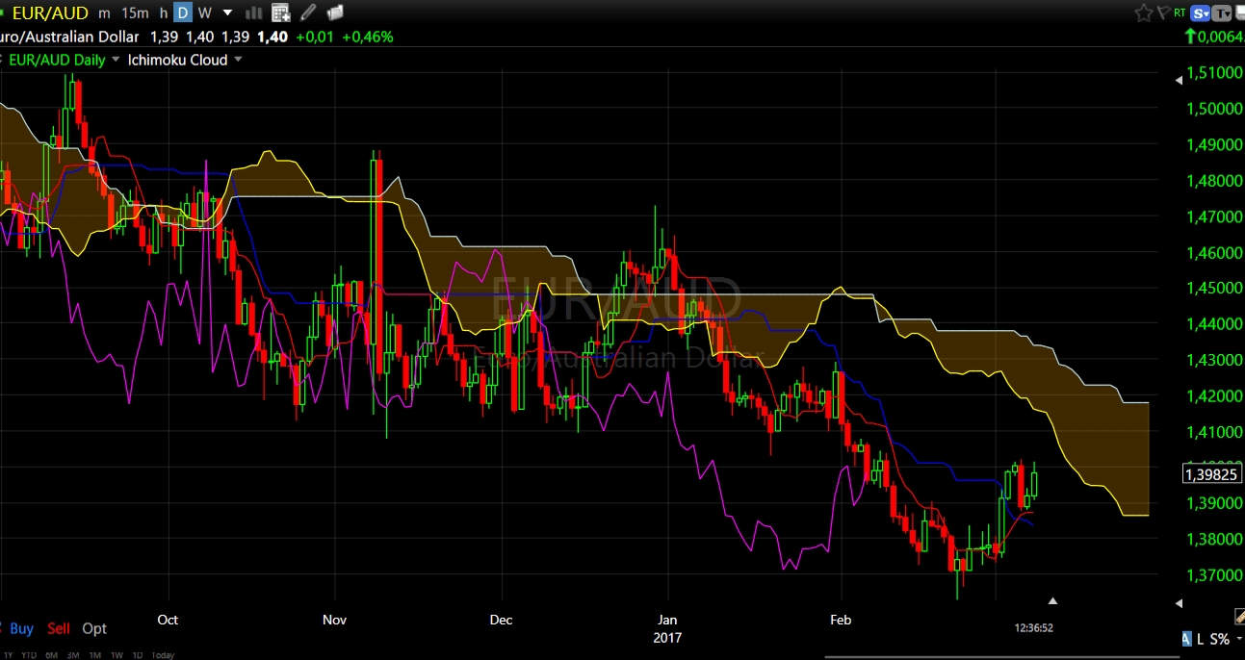Click the red Sell button

click(59, 628)
